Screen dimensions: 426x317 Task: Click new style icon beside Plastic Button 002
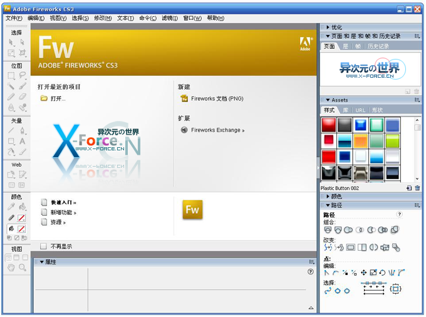409,188
